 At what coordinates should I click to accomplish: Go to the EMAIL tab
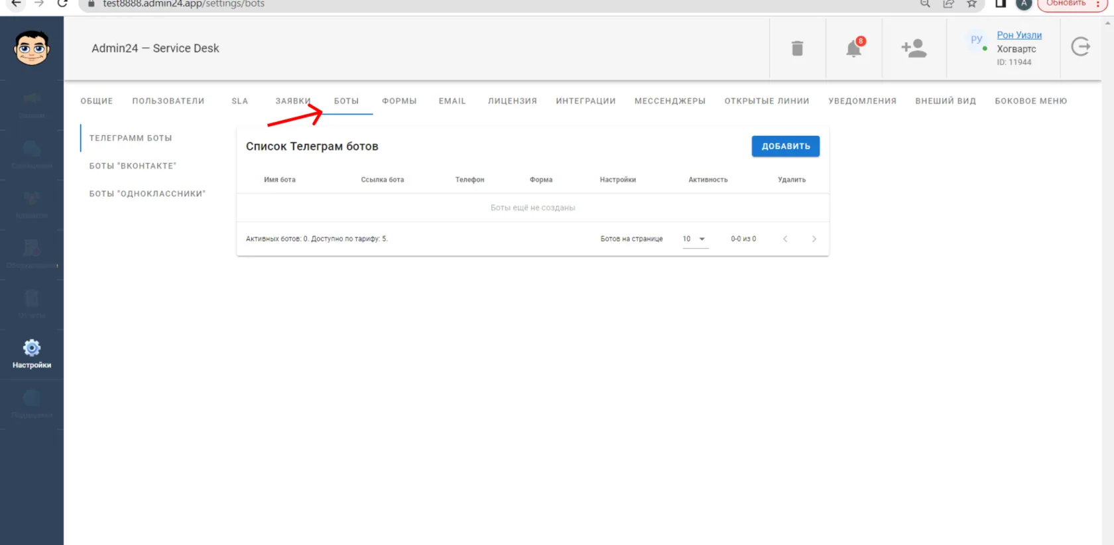coord(452,101)
